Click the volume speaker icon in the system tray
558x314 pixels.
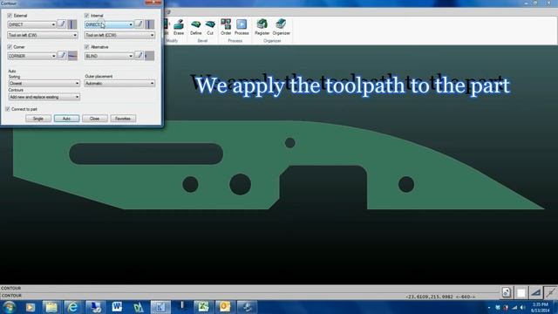[x=522, y=307]
